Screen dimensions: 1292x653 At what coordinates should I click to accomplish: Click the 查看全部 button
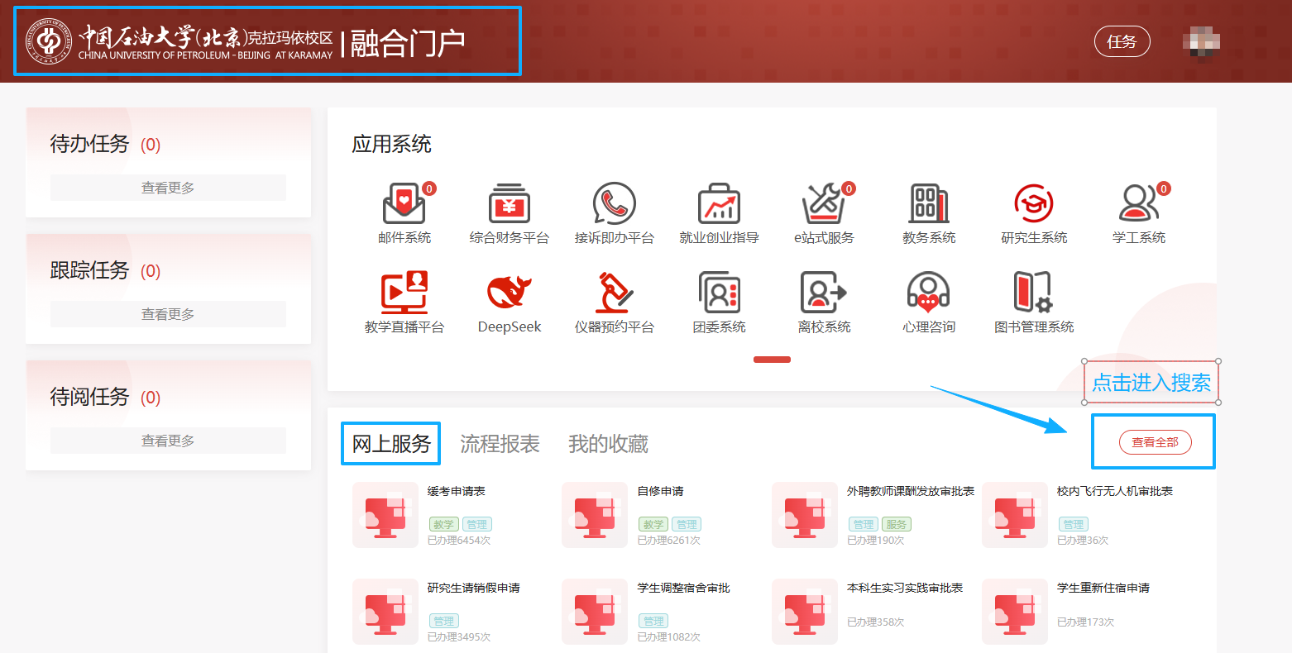[x=1155, y=442]
